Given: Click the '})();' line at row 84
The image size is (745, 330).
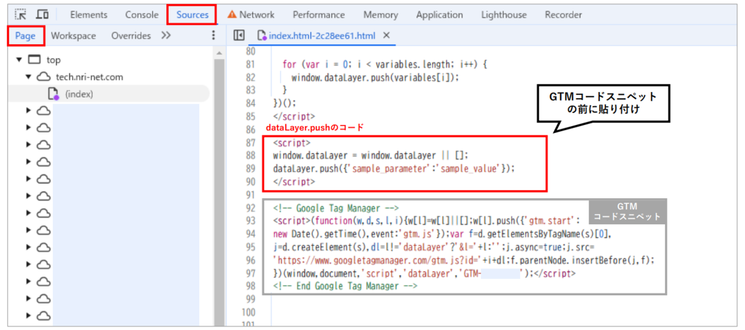Looking at the screenshot, I should [285, 103].
